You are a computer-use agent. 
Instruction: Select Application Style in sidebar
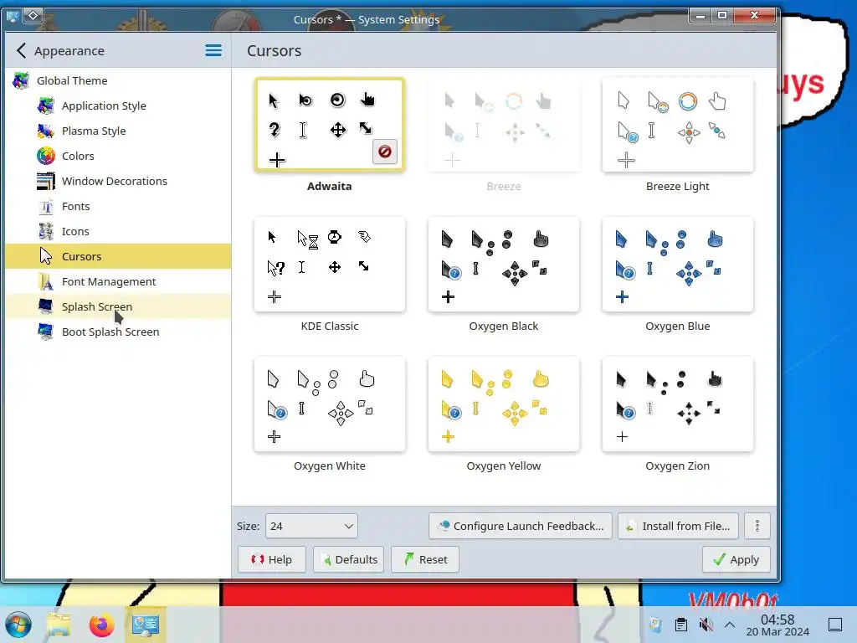[x=117, y=105]
